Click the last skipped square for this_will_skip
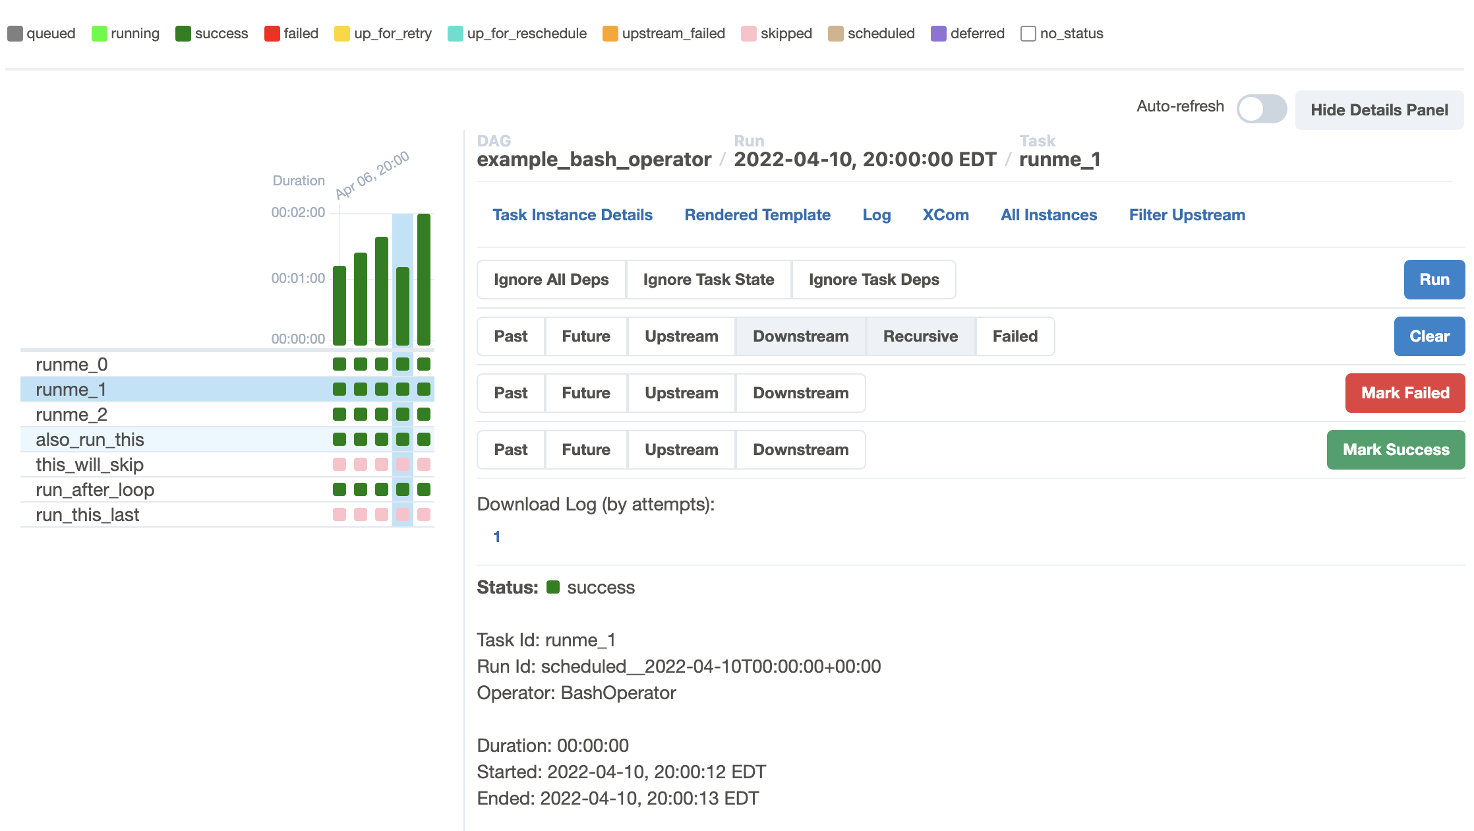Image resolution: width=1474 pixels, height=831 pixels. [x=424, y=464]
